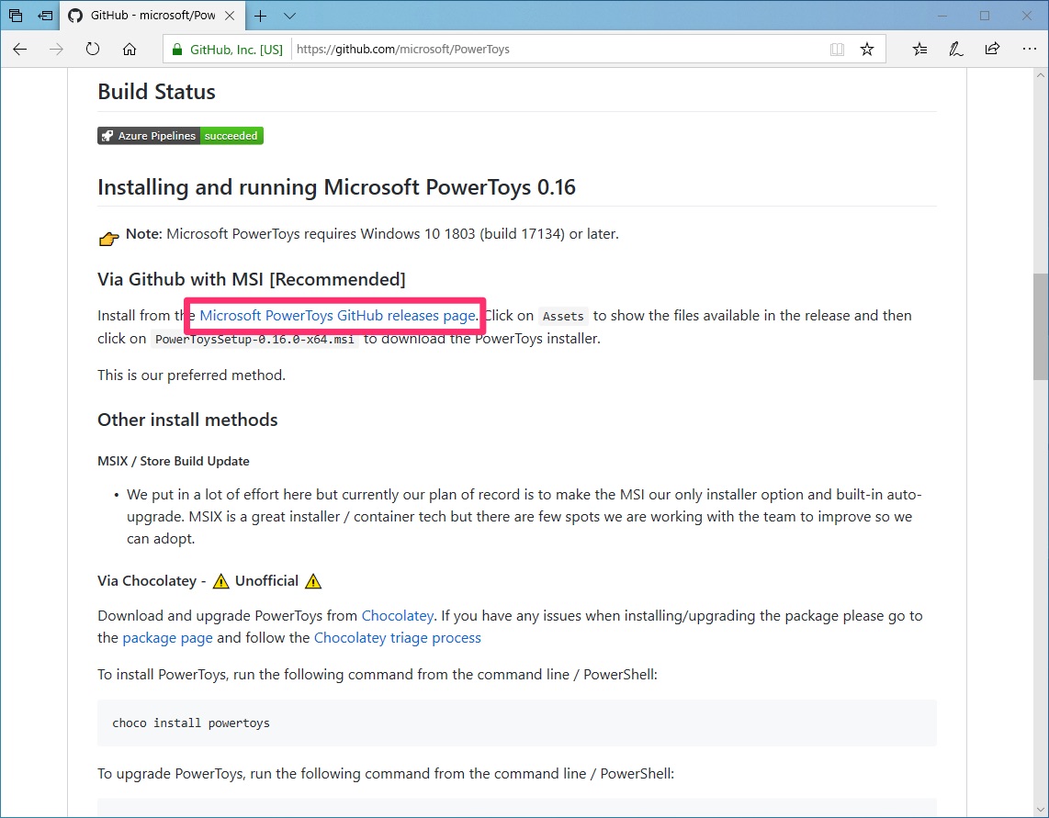Click the Installing and running PowerToys heading
Screen dimensions: 1049x818
tap(336, 187)
